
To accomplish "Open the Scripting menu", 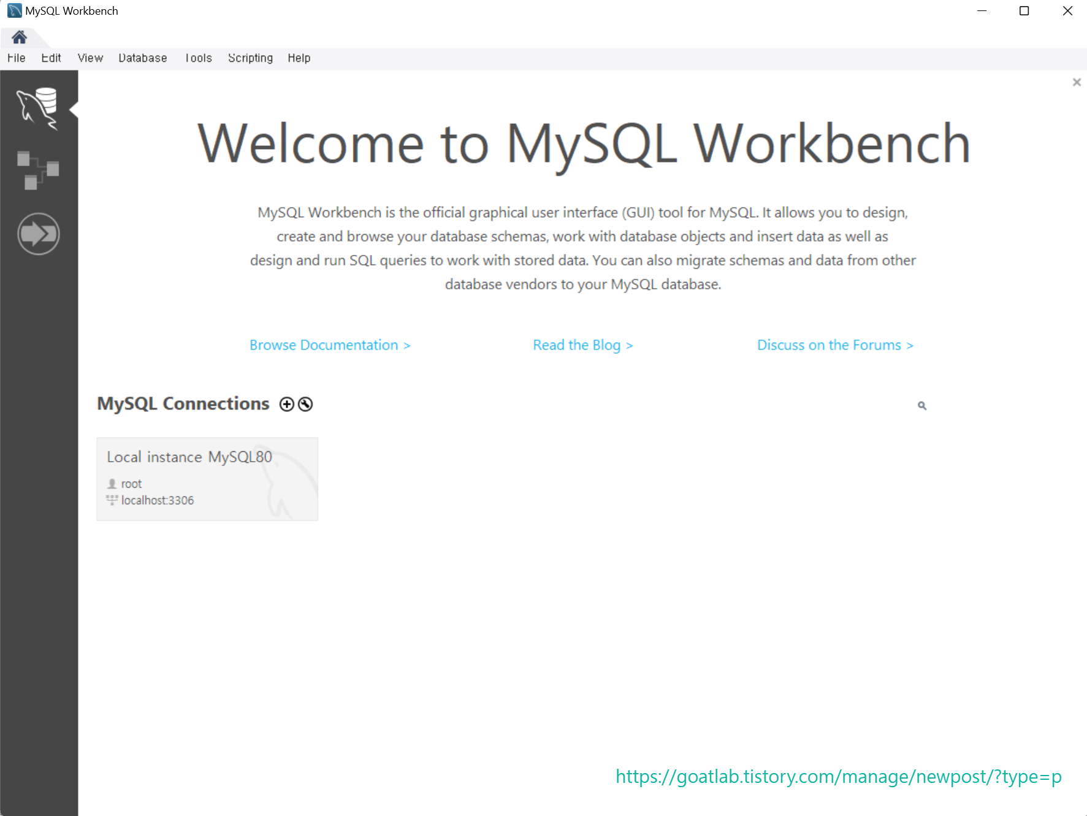I will point(250,58).
